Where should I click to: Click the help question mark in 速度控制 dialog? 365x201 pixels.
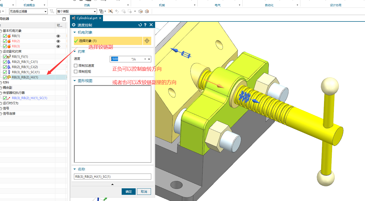[x=145, y=25]
